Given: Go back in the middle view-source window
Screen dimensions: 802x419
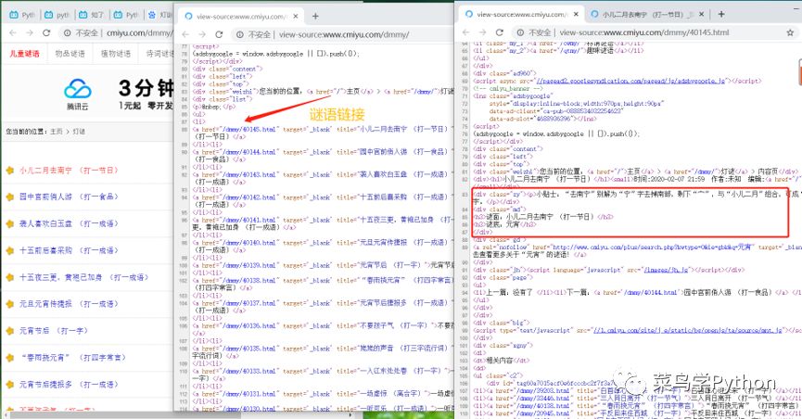Looking at the screenshot, I should pyautogui.click(x=185, y=35).
